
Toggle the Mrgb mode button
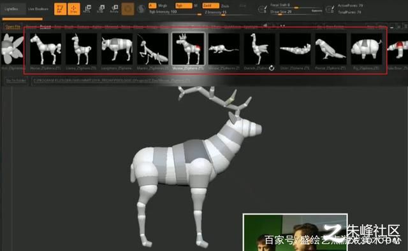163,6
